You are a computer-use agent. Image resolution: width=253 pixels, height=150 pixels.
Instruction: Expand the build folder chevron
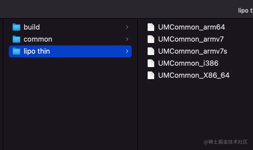pos(127,27)
